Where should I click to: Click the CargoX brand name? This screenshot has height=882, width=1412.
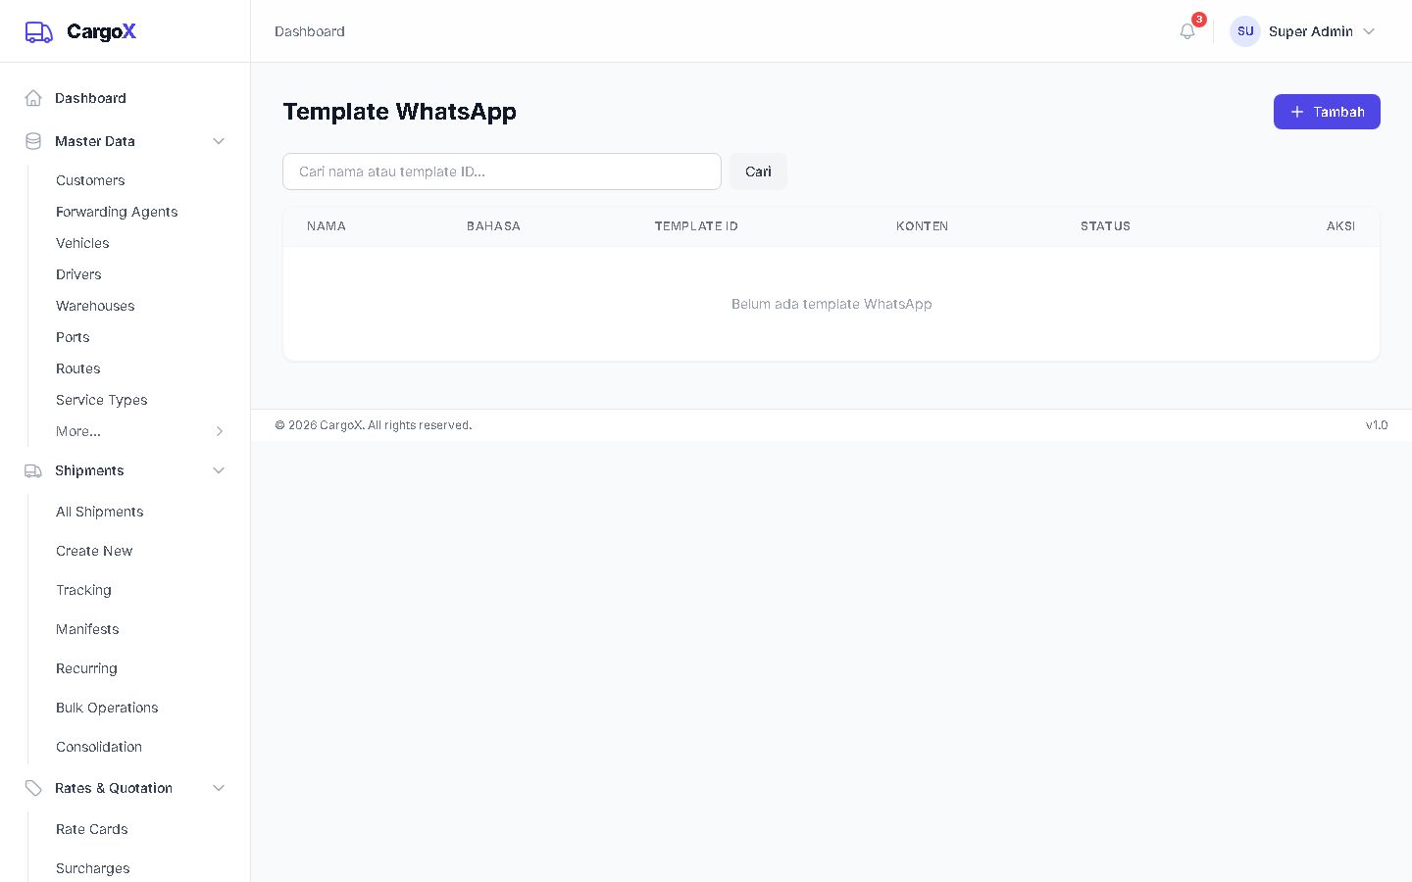click(101, 31)
